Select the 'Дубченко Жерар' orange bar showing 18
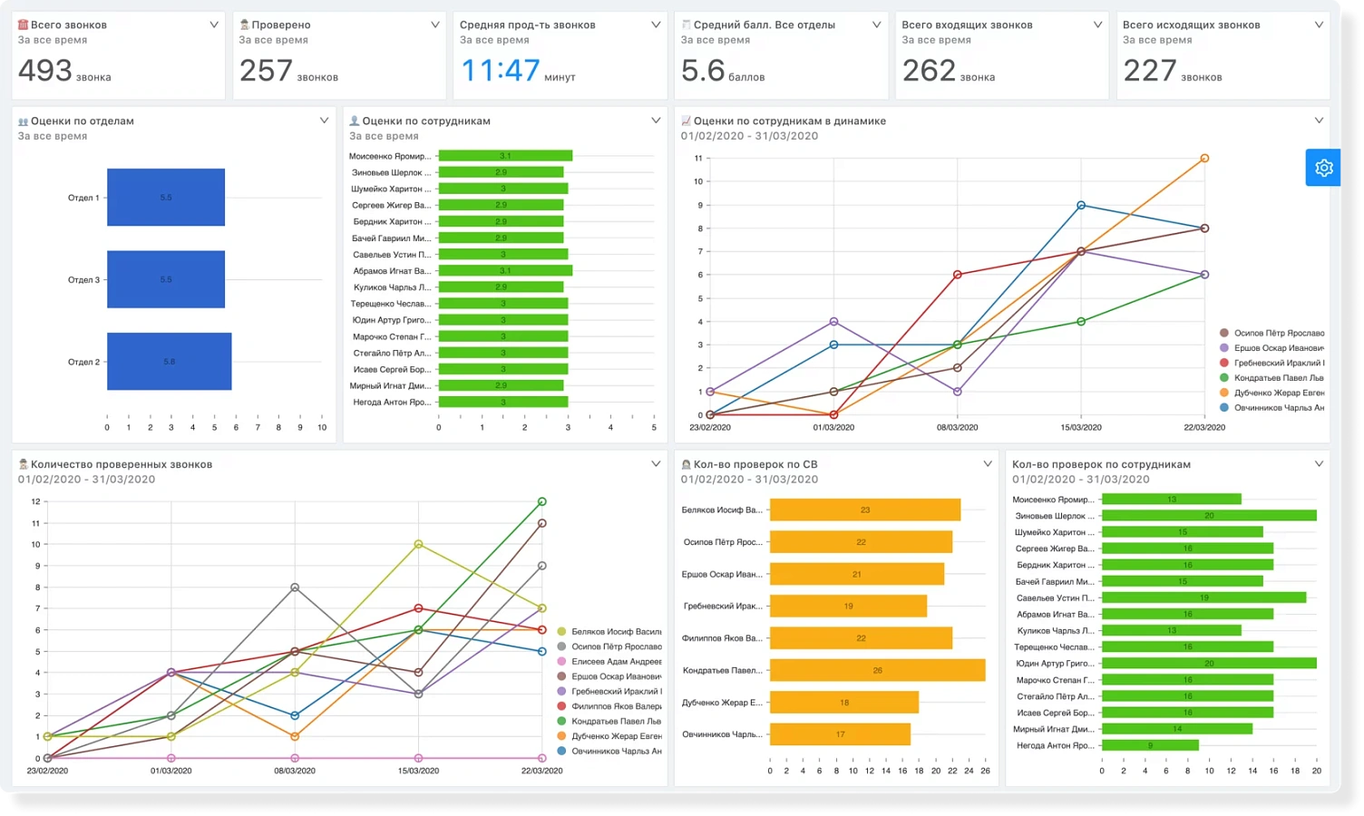This screenshot has height=816, width=1364. click(844, 703)
